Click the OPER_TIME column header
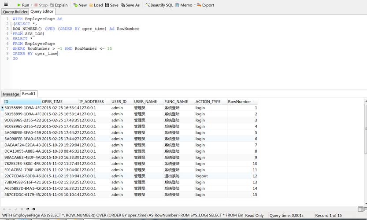 pyautogui.click(x=52, y=102)
